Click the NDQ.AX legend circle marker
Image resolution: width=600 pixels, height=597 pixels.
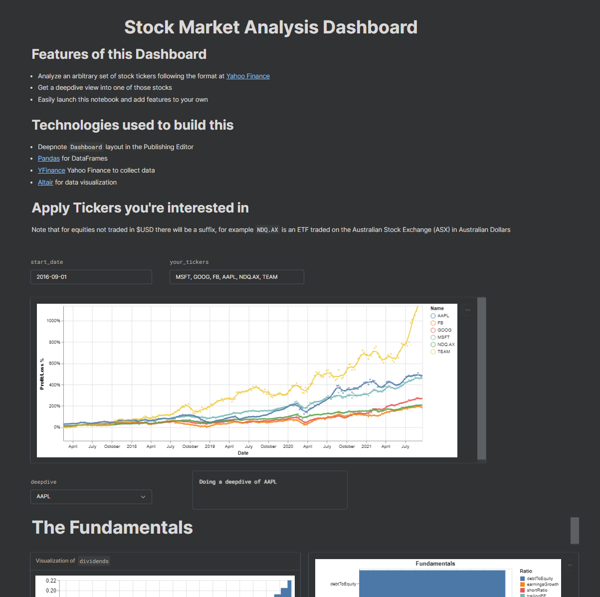coord(433,345)
